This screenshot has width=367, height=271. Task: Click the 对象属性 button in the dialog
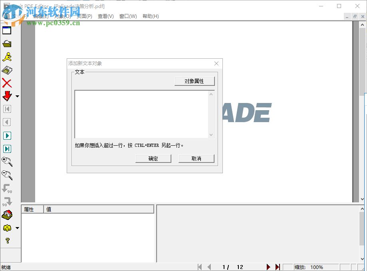click(x=194, y=81)
